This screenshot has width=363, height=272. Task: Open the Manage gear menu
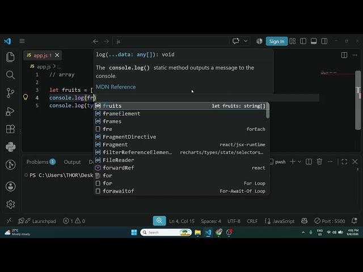[10, 204]
